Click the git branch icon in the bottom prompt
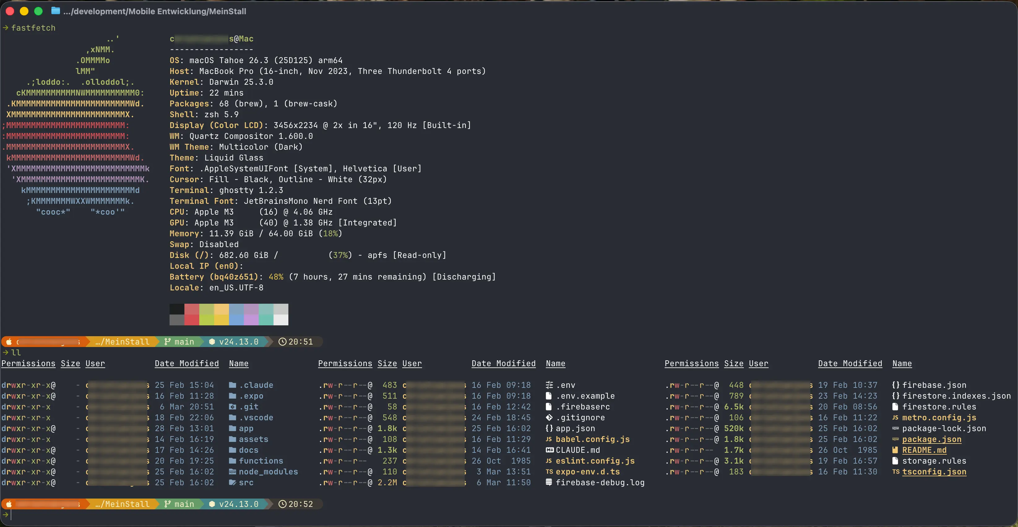Viewport: 1018px width, 527px height. tap(168, 504)
